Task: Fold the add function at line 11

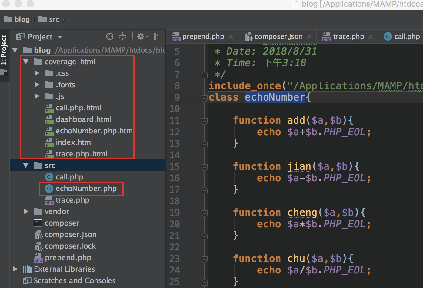Action: pos(205,121)
